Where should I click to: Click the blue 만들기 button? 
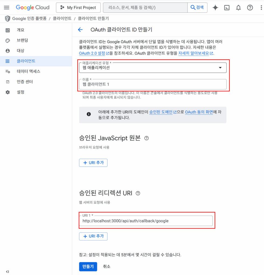tap(88, 266)
